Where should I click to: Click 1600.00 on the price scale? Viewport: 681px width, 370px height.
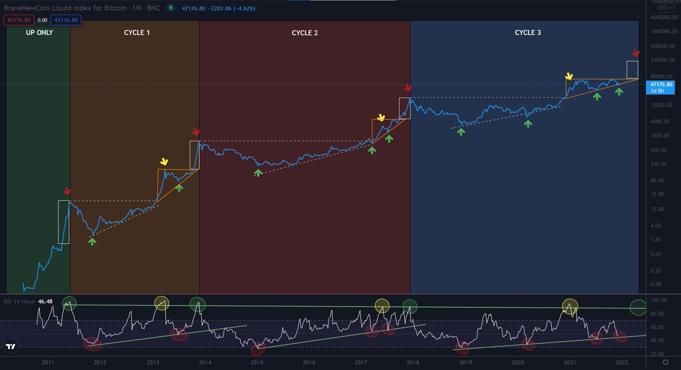click(661, 135)
